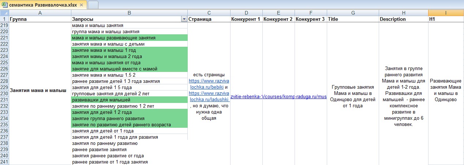This screenshot has width=464, height=165.
Task: Select cell занятие по раннему развитию 1 2 лет
Action: click(129, 106)
